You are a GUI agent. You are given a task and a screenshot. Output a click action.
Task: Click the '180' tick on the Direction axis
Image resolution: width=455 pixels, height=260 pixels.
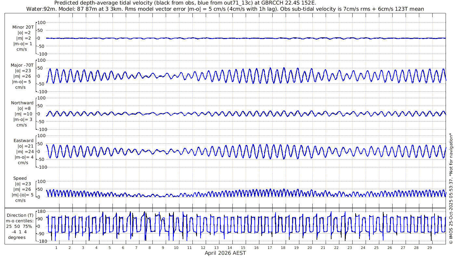pyautogui.click(x=41, y=212)
